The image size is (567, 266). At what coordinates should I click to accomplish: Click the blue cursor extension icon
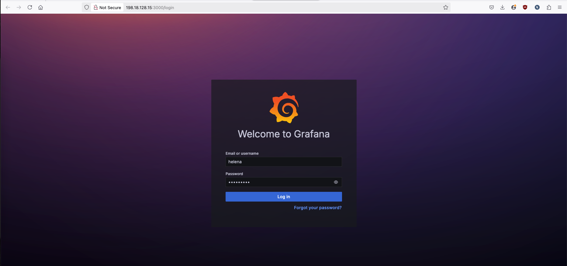(x=537, y=7)
